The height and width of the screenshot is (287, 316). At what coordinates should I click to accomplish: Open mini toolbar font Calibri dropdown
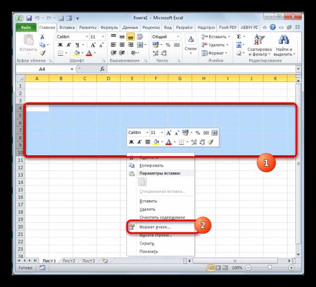pyautogui.click(x=147, y=133)
